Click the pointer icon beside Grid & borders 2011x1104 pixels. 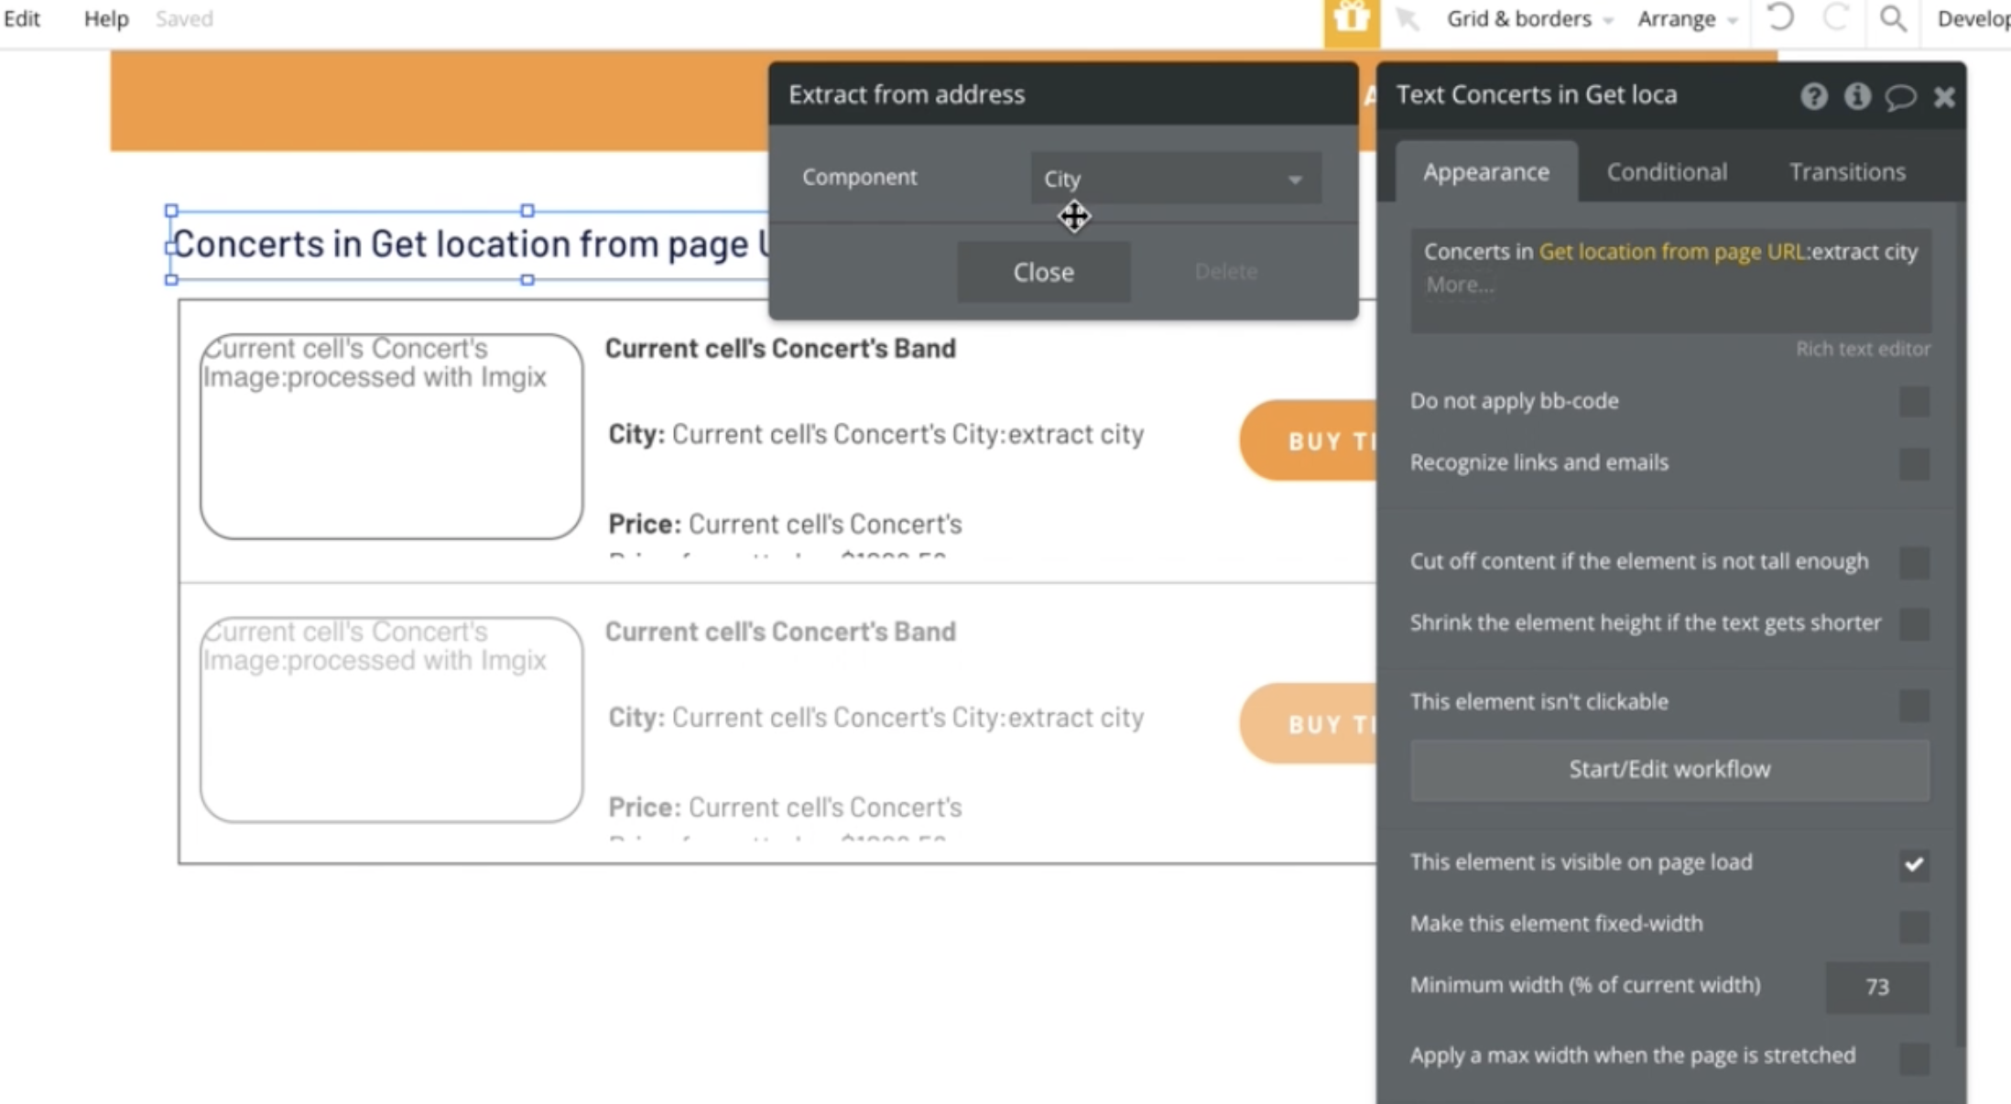[x=1408, y=19]
